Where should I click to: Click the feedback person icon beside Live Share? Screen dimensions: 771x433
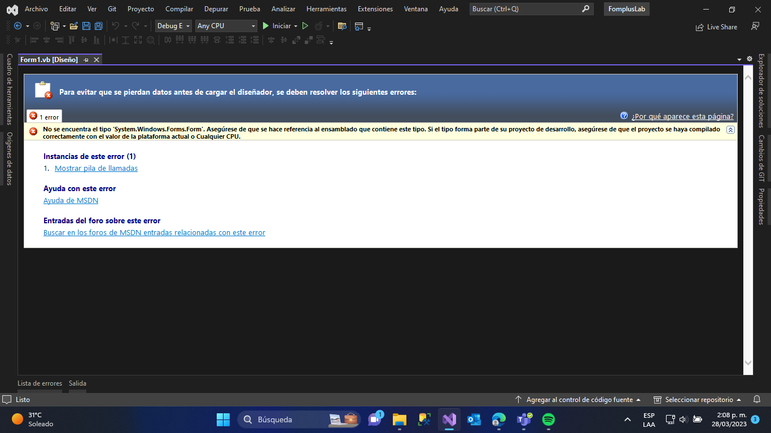click(x=755, y=26)
